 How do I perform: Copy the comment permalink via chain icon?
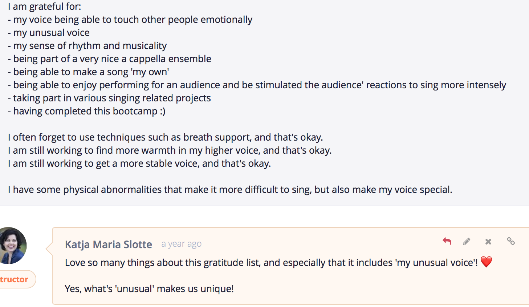pyautogui.click(x=511, y=241)
